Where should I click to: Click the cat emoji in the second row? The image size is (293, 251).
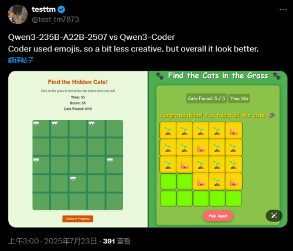[201, 147]
